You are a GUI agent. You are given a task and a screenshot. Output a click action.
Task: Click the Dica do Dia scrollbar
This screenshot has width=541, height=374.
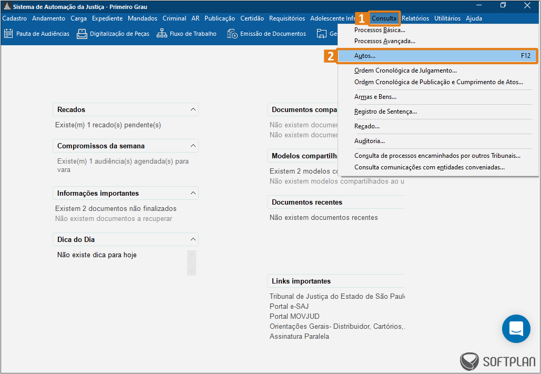(x=191, y=263)
